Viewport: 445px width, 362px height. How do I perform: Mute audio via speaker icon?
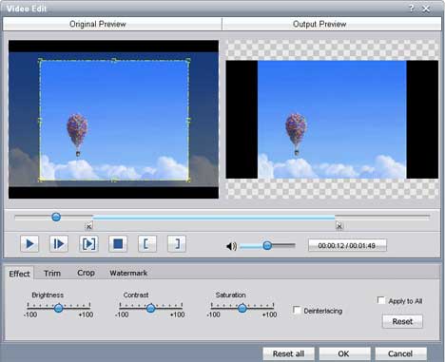[231, 246]
